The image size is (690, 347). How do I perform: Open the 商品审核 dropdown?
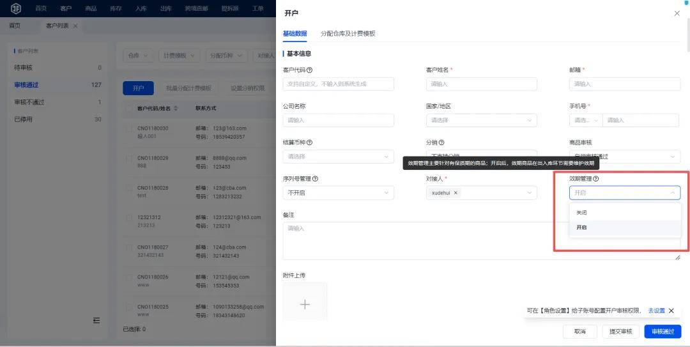click(625, 157)
